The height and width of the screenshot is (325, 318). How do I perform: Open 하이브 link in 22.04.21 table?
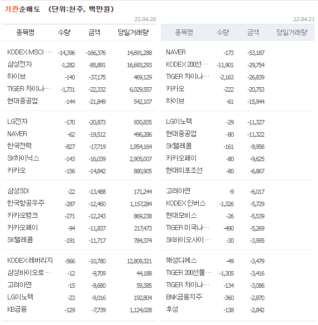pos(175,101)
